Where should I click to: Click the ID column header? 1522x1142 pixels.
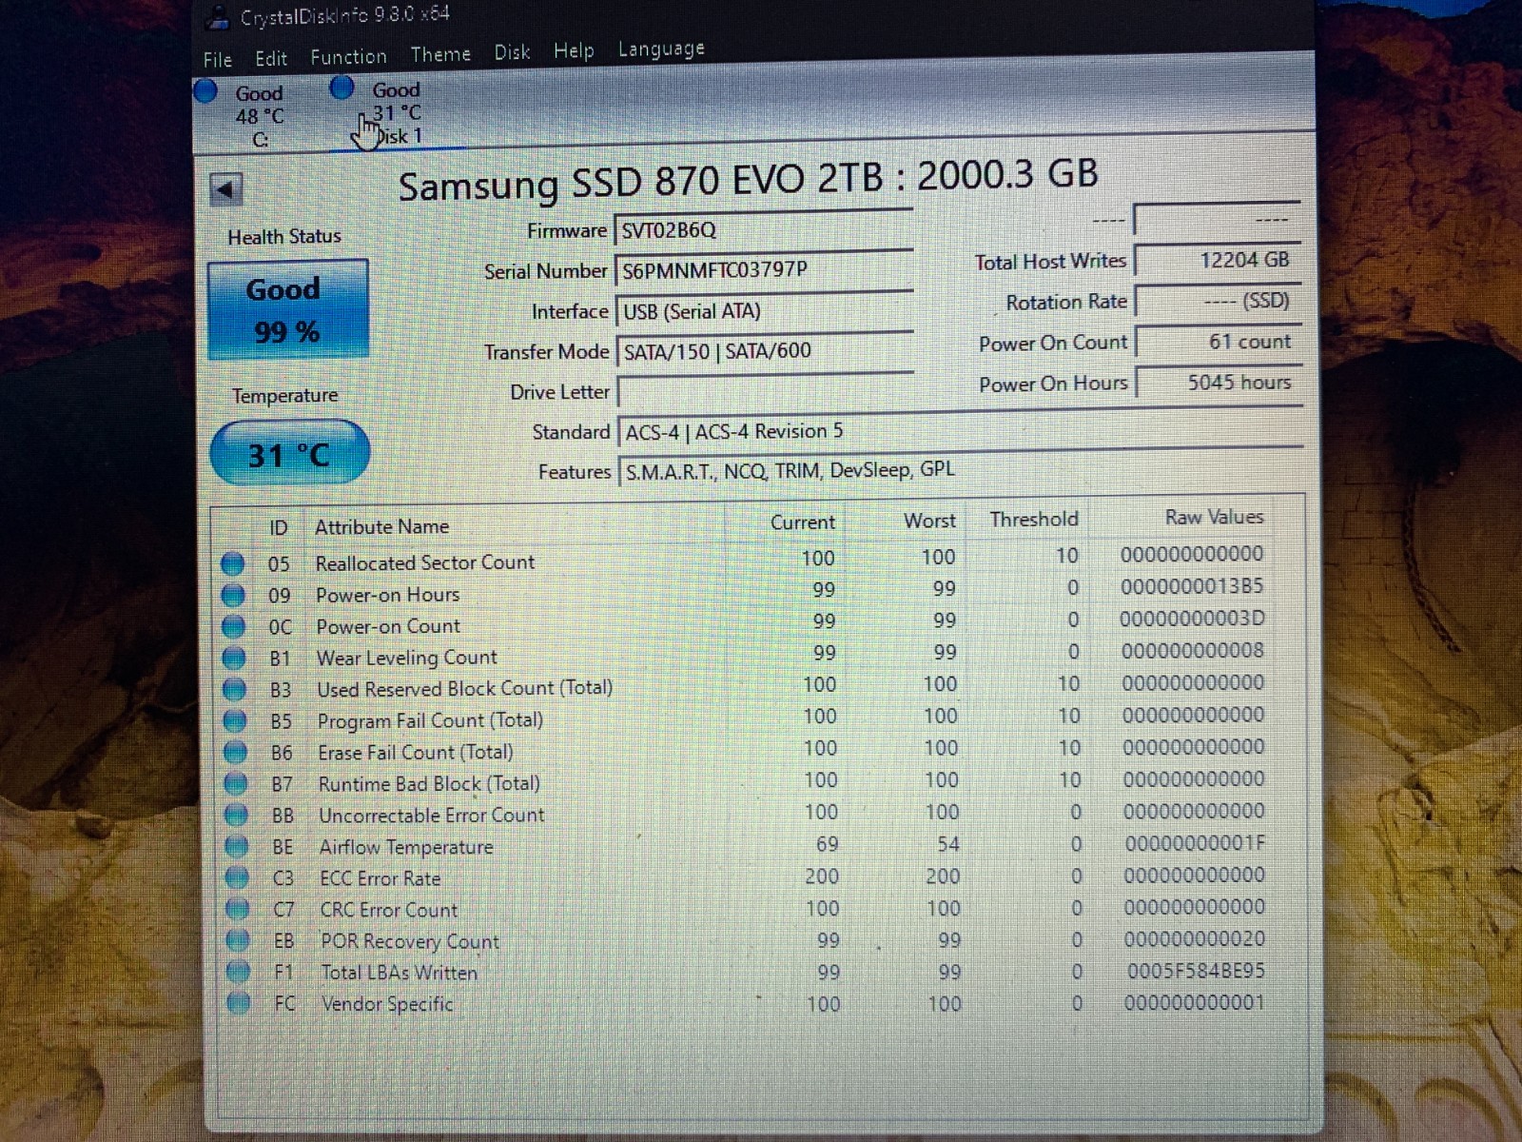pos(278,528)
